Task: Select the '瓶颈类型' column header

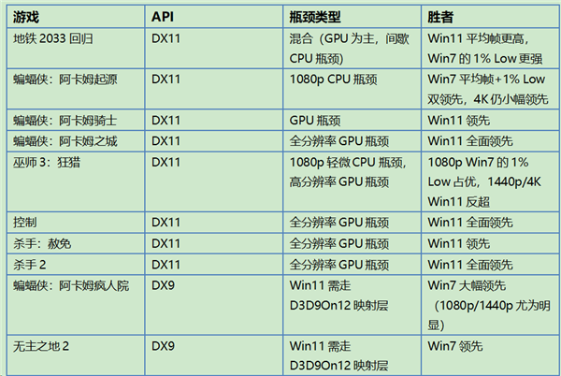Action: tap(352, 17)
